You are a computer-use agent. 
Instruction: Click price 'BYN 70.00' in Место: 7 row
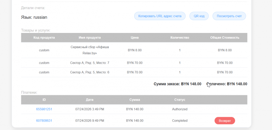[135, 63]
